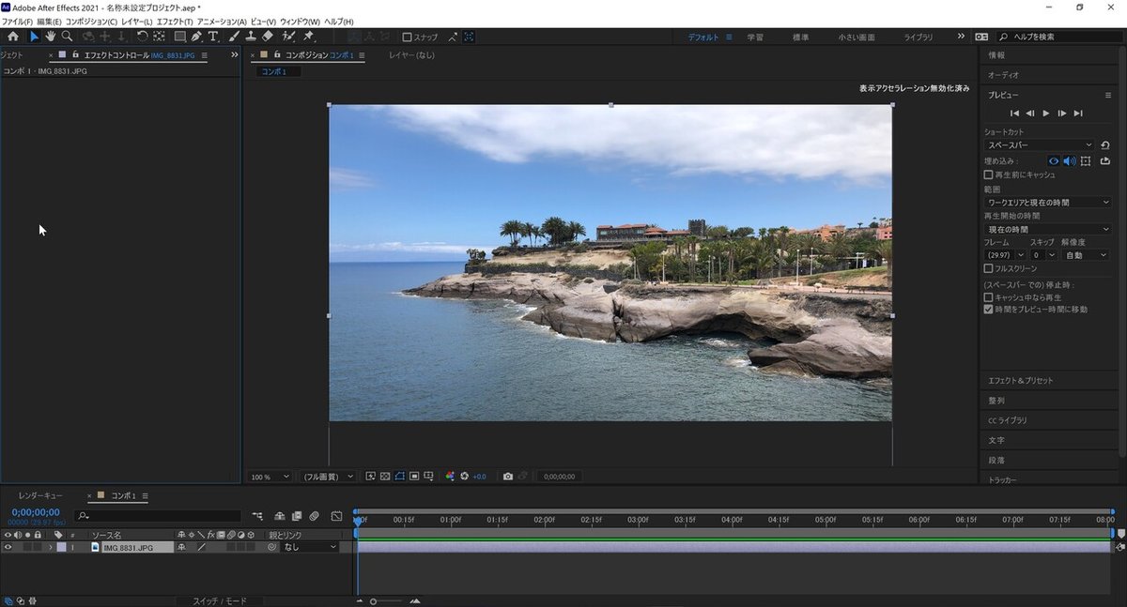Pick the Horizontal Type tool

click(x=213, y=37)
